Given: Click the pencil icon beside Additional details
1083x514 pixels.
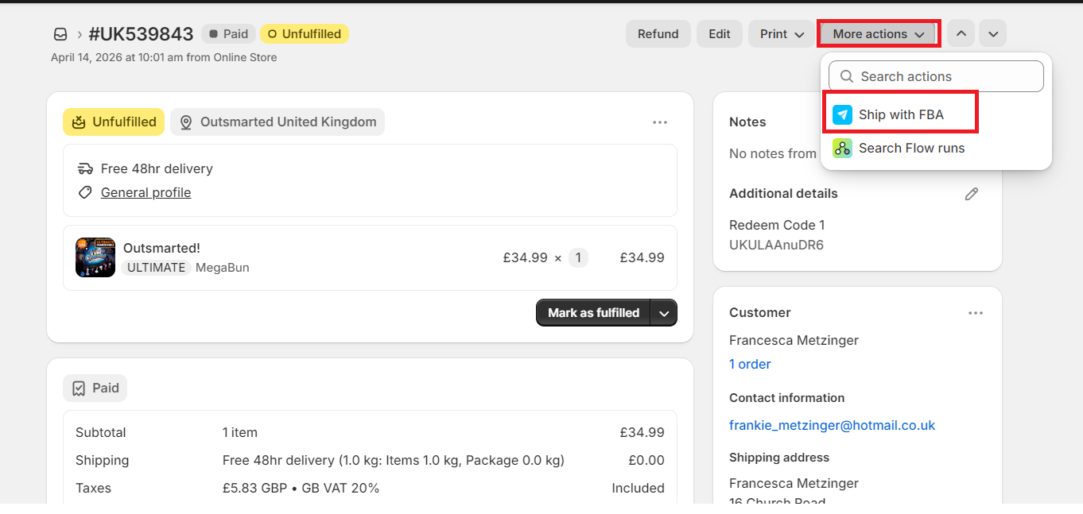Looking at the screenshot, I should coord(971,194).
